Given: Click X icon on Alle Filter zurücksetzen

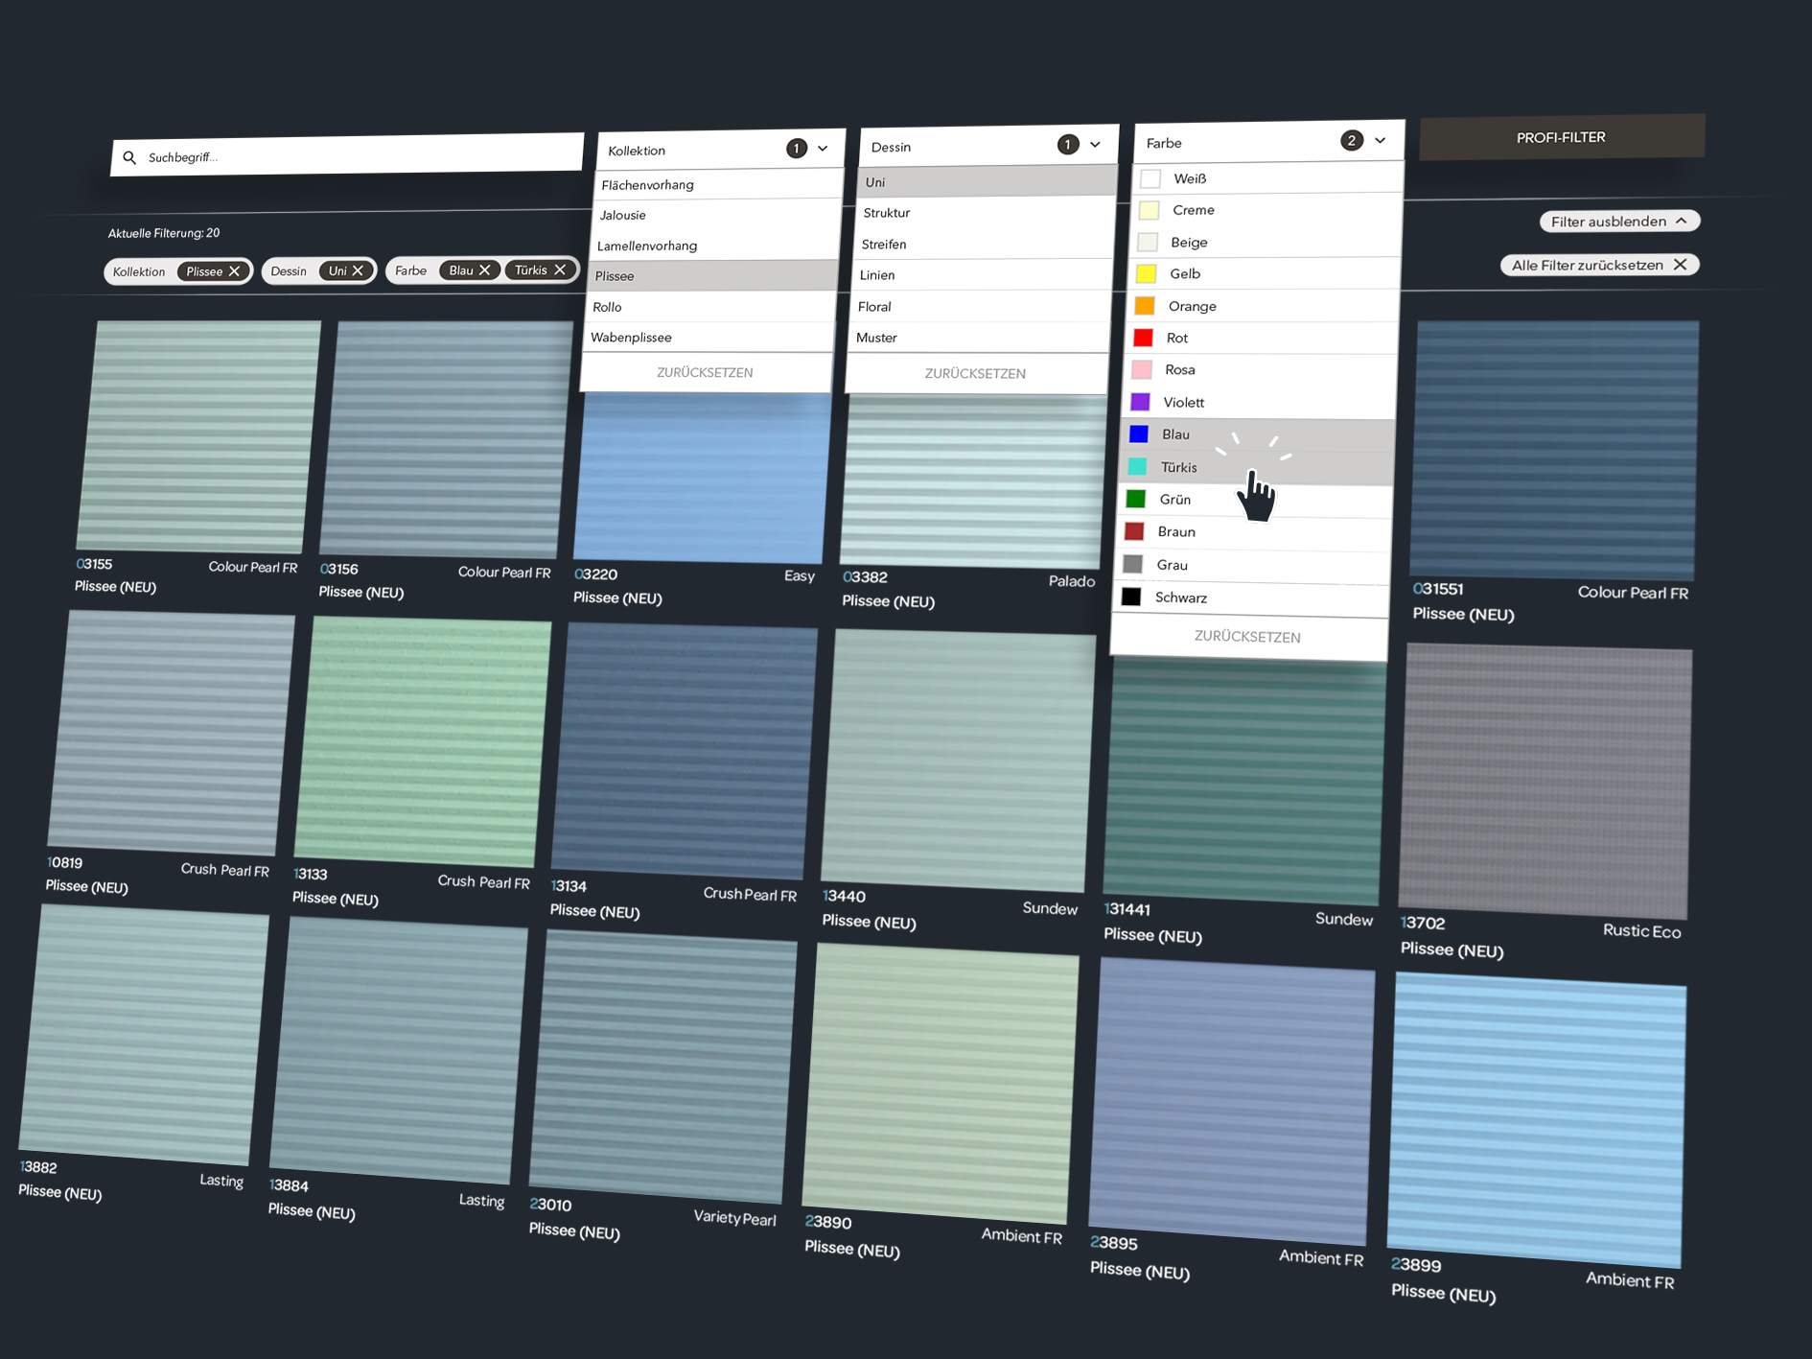Looking at the screenshot, I should pyautogui.click(x=1680, y=265).
